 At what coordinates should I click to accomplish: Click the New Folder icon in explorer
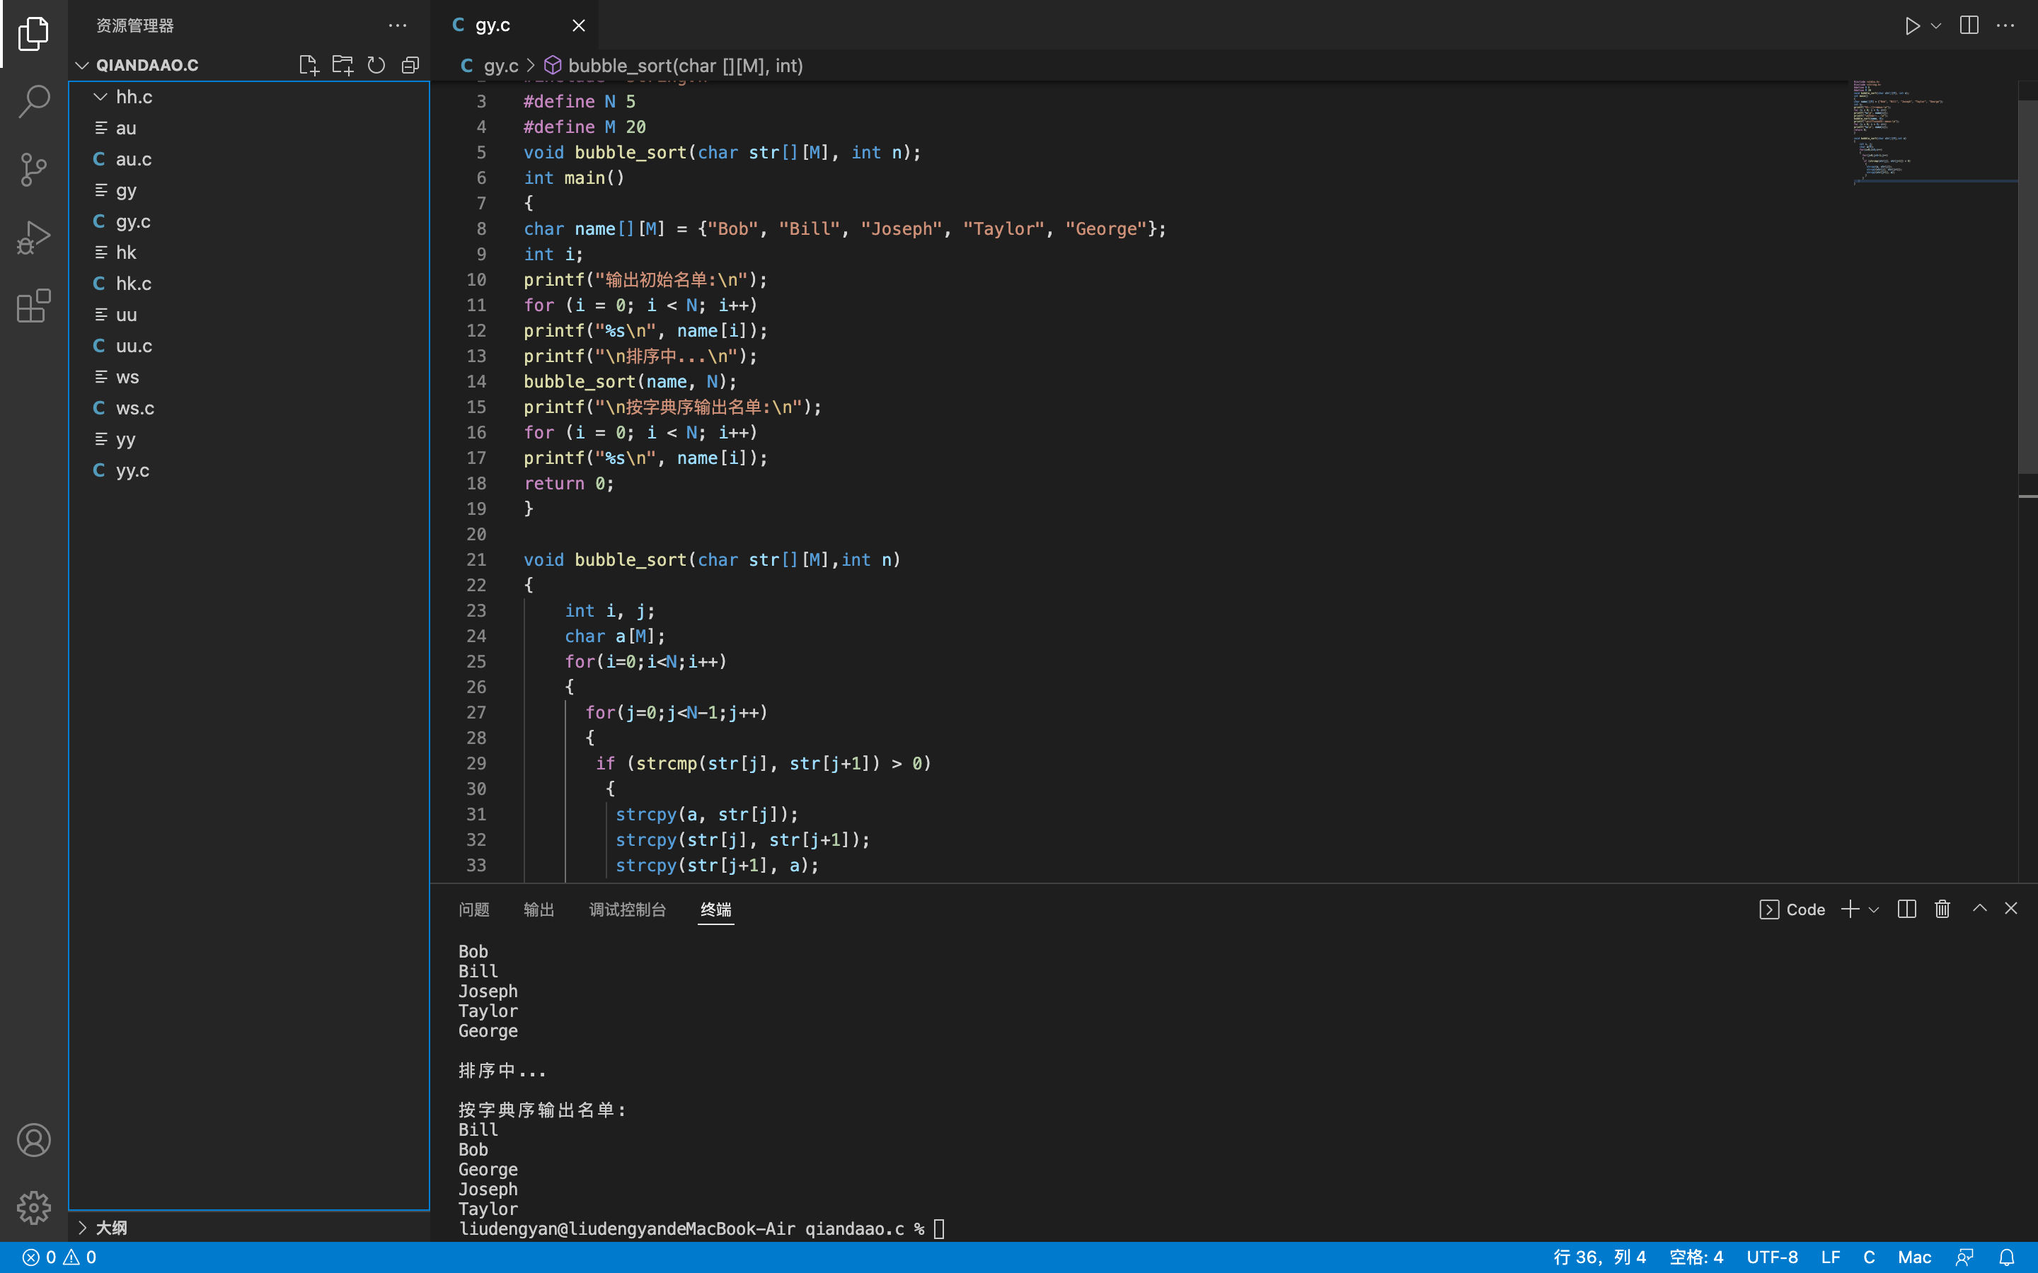point(342,65)
